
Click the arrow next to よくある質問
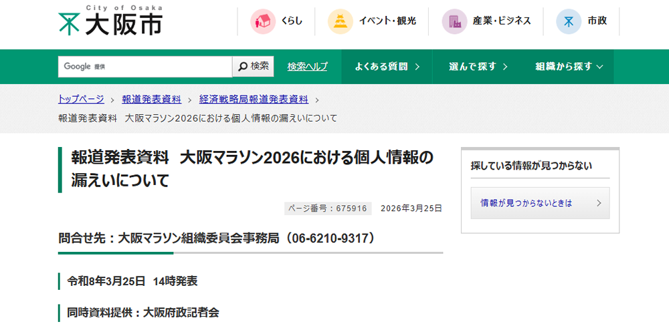click(x=417, y=67)
